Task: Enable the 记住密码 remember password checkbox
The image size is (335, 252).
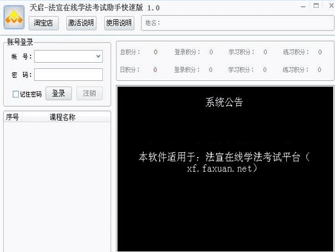Action: tap(16, 94)
